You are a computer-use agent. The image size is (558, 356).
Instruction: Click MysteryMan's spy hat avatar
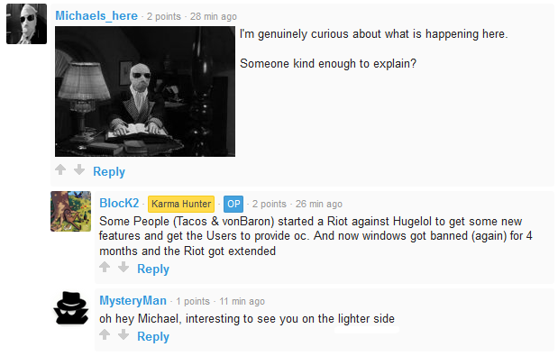pyautogui.click(x=71, y=308)
